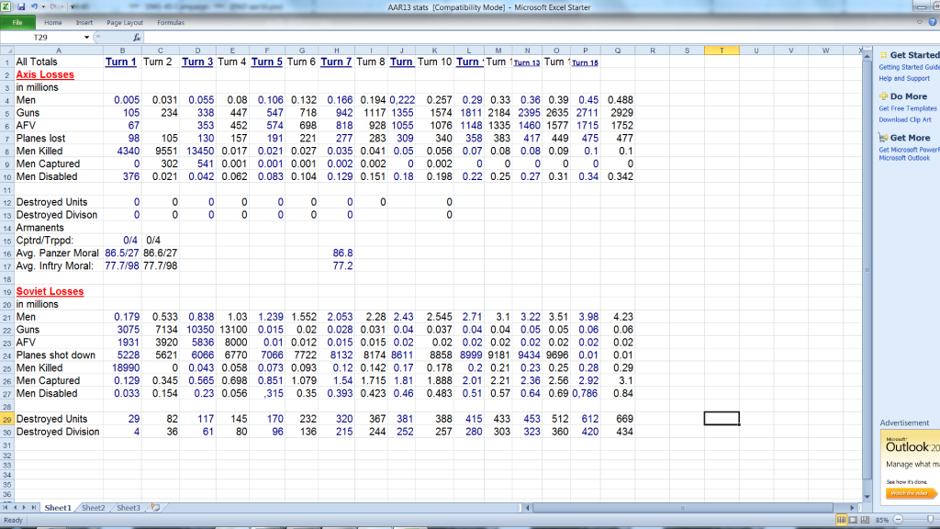940x529 pixels.
Task: Jump to first sheet navigation arrow
Action: pos(7,508)
